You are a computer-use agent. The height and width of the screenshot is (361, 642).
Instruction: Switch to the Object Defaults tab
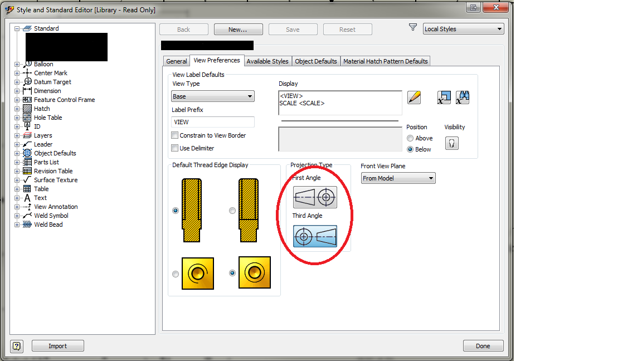tap(315, 61)
